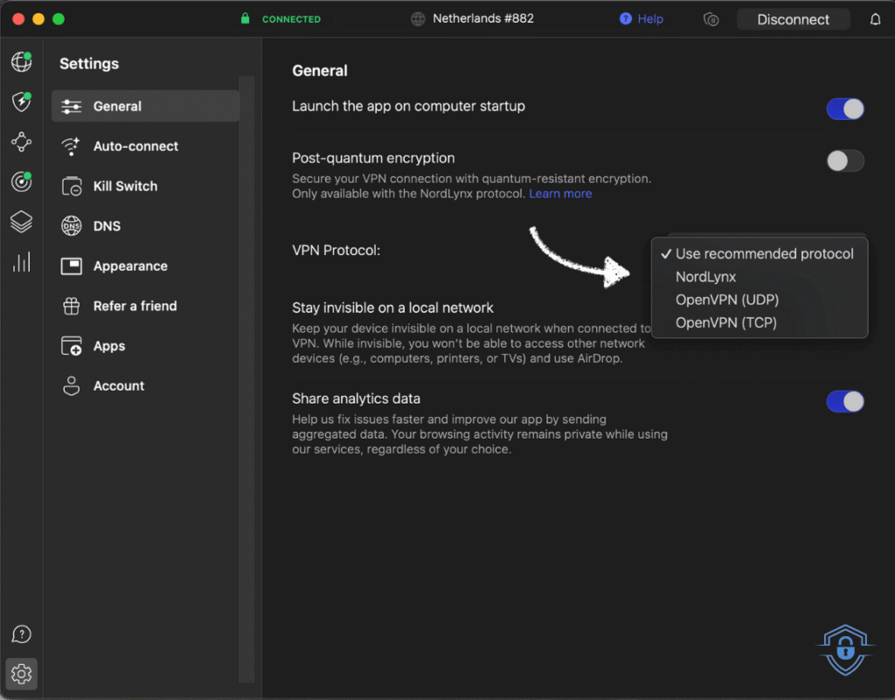Open DNS settings label
Image resolution: width=895 pixels, height=700 pixels.
click(107, 226)
